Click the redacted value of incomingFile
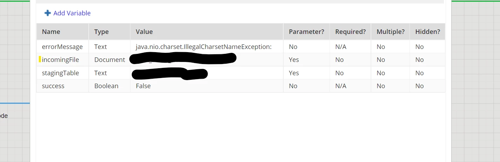Viewport: 500px width, 162px height. (x=183, y=59)
